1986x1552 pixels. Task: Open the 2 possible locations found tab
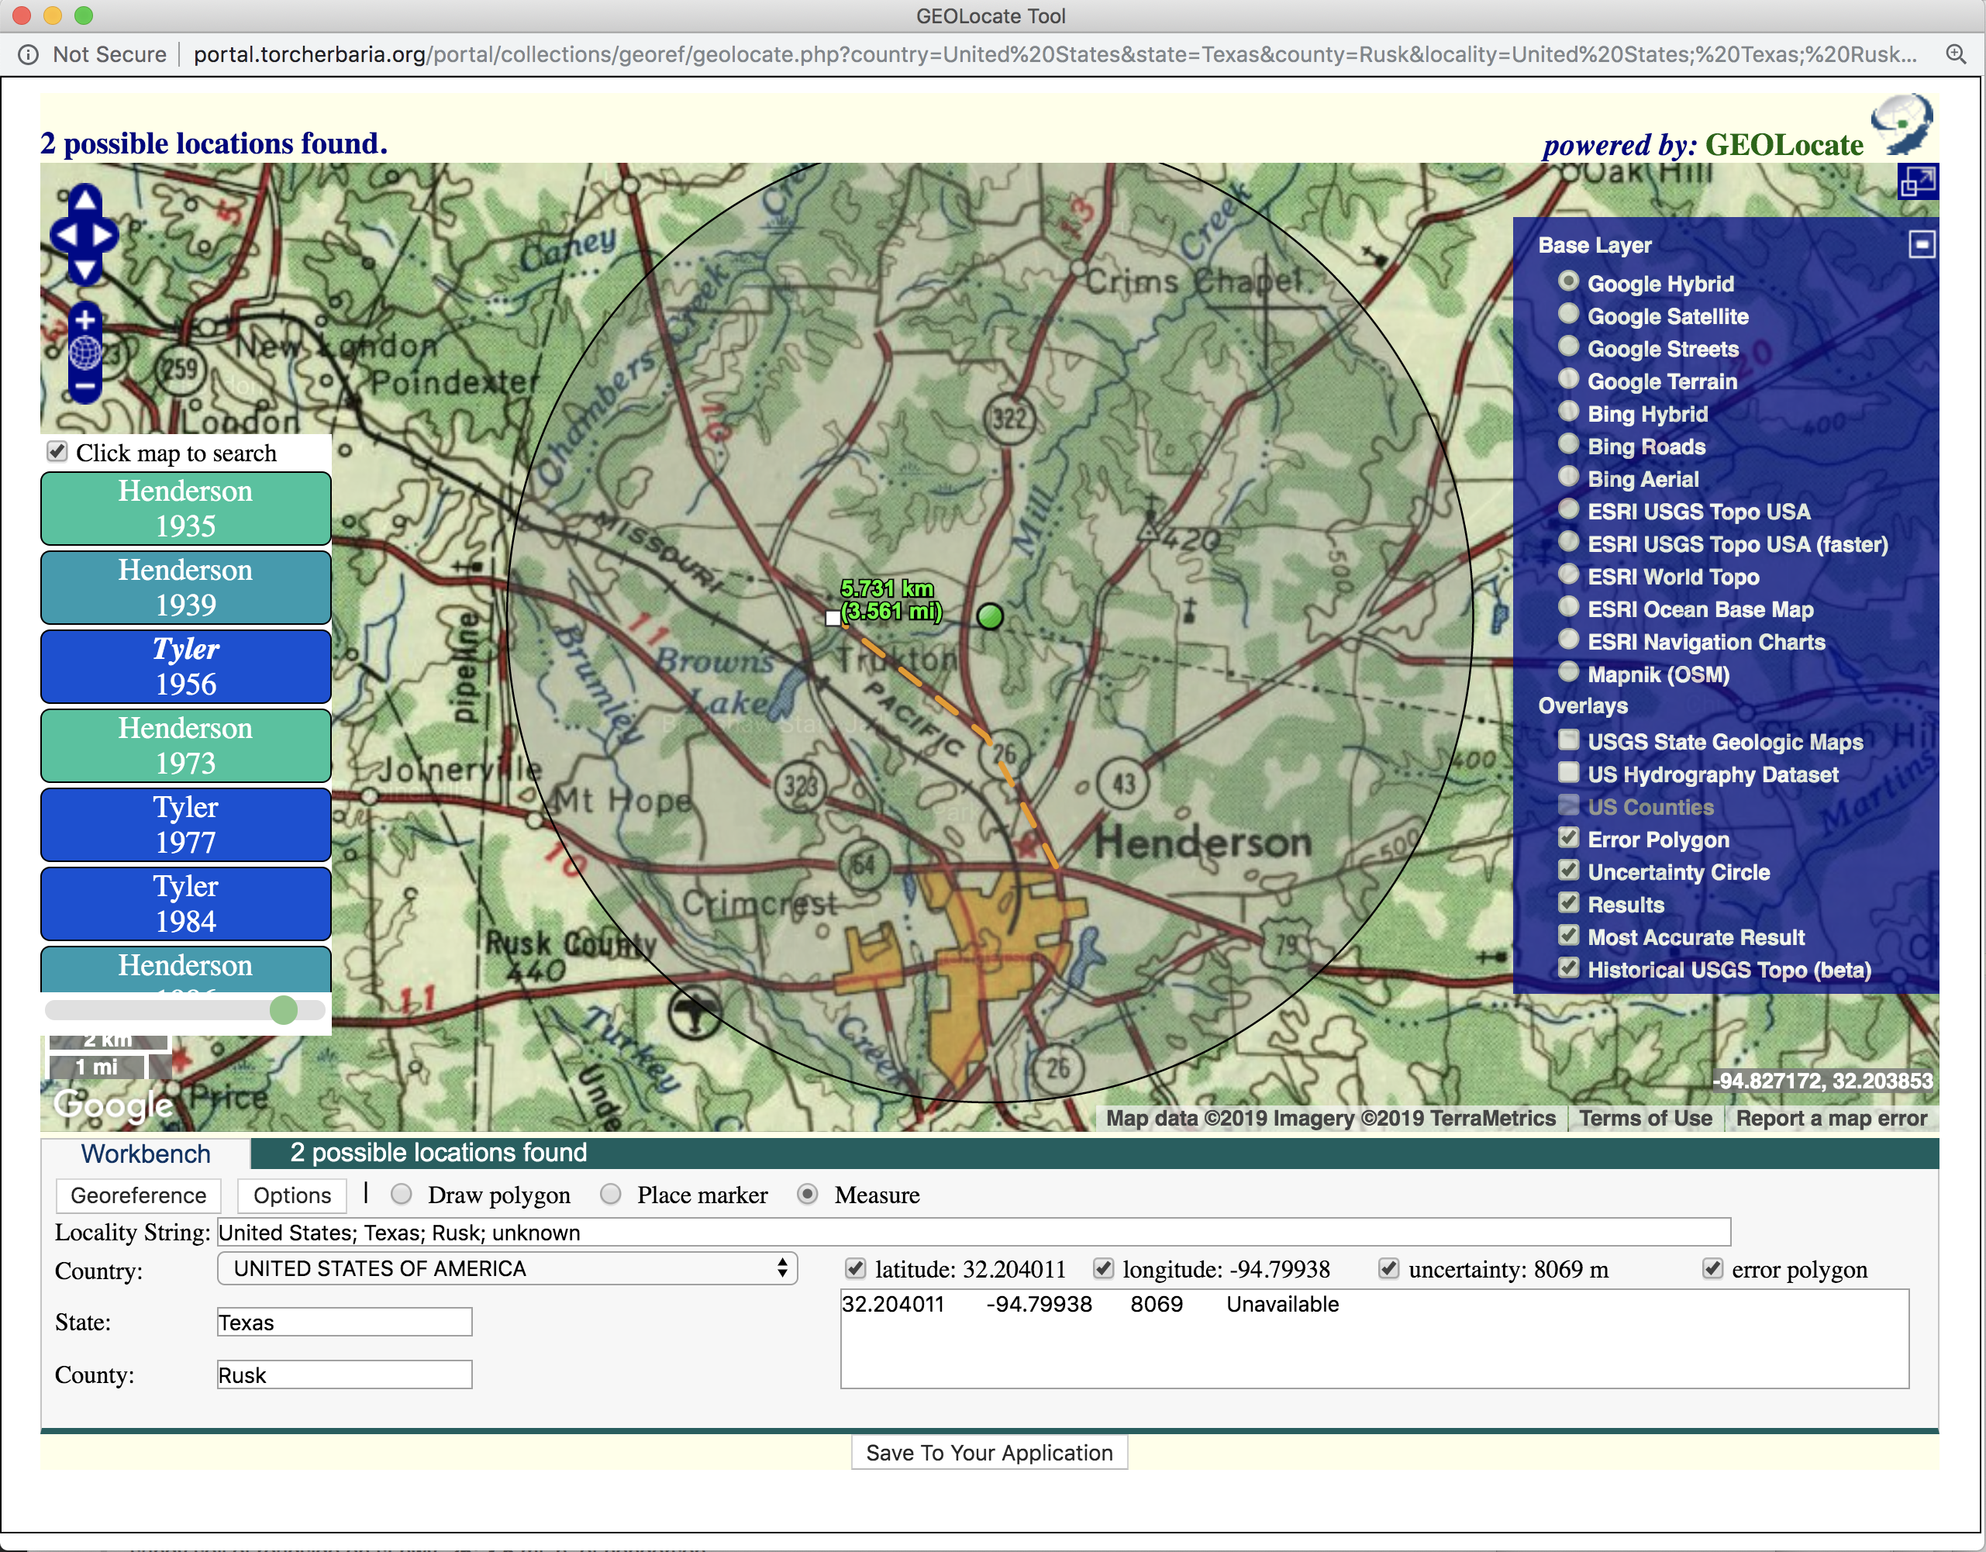coord(438,1153)
